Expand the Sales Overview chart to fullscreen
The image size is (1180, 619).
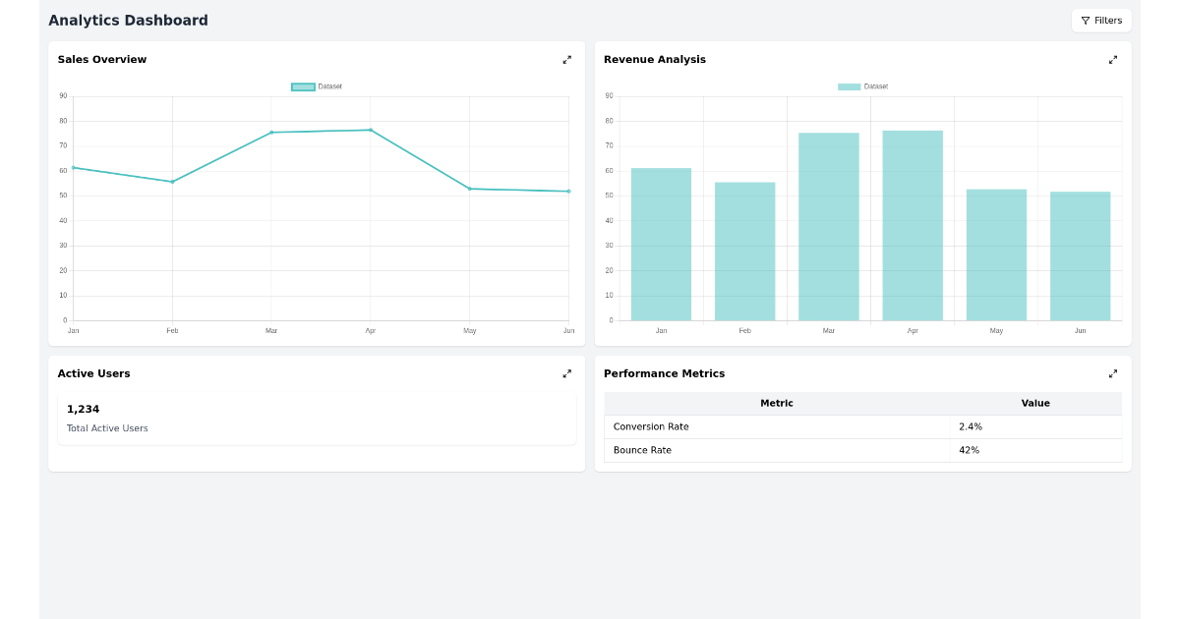pos(566,60)
